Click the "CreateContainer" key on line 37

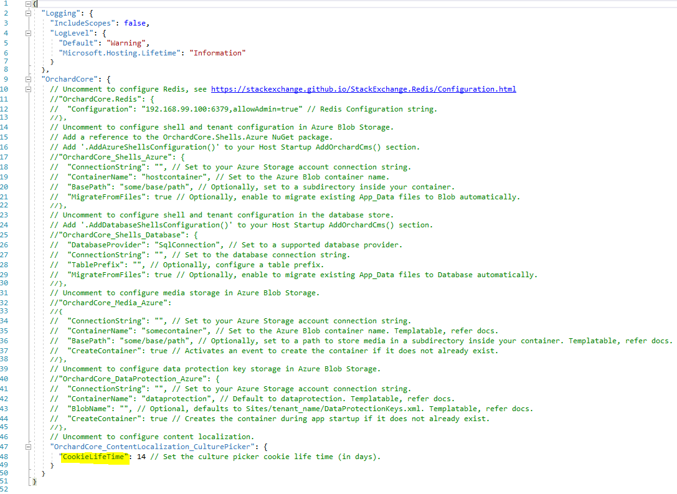pyautogui.click(x=105, y=351)
